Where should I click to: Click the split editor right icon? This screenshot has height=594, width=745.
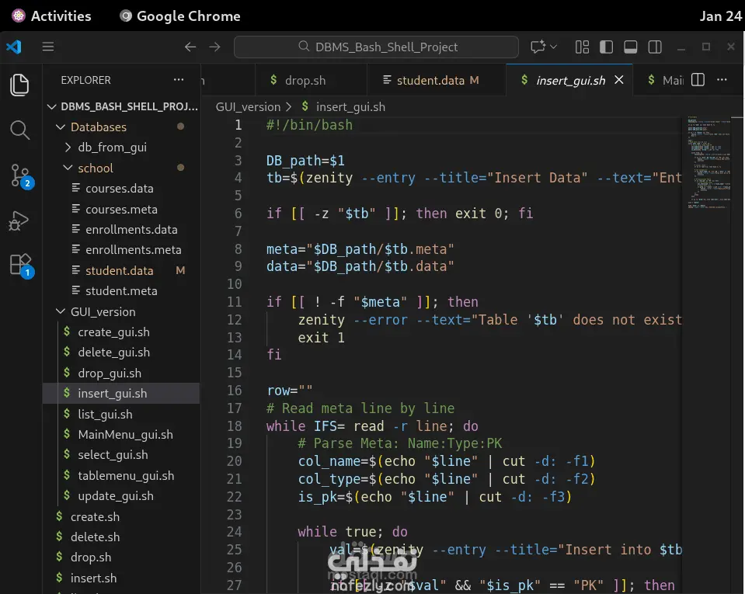point(698,80)
